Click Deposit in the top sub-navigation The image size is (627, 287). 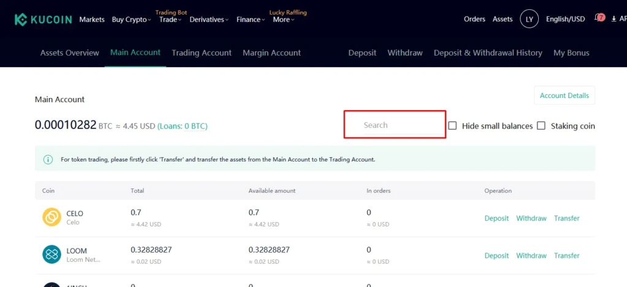pyautogui.click(x=362, y=53)
